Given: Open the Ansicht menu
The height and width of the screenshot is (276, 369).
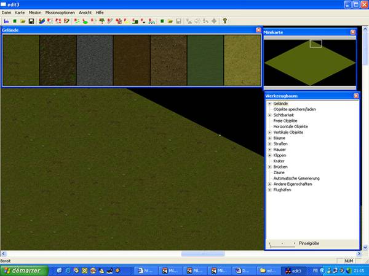Looking at the screenshot, I should 85,12.
